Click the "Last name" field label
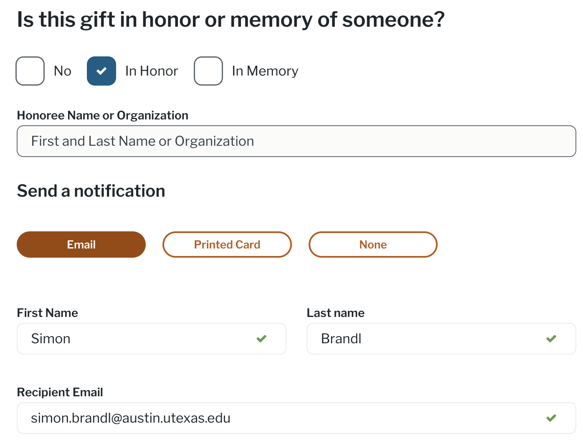Viewport: 583px width, 441px height. click(x=336, y=313)
